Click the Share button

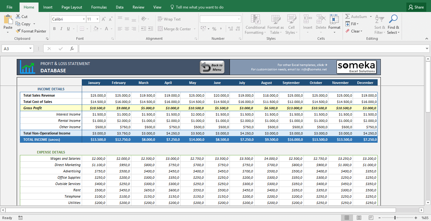(416, 7)
